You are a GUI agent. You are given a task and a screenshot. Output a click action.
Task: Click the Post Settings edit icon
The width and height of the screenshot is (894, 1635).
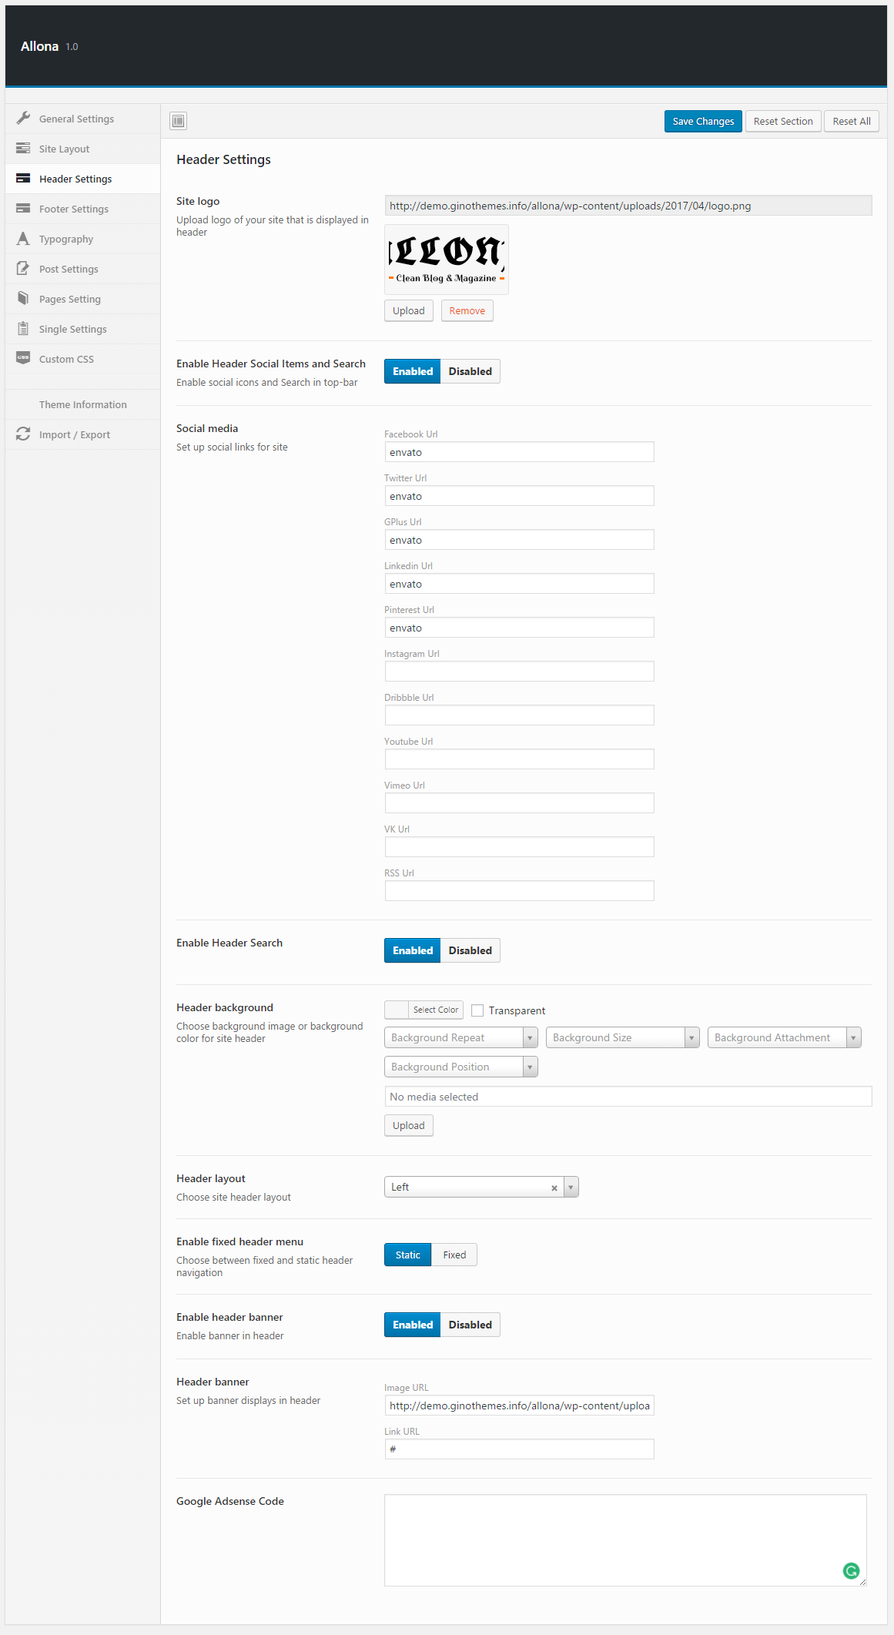23,269
